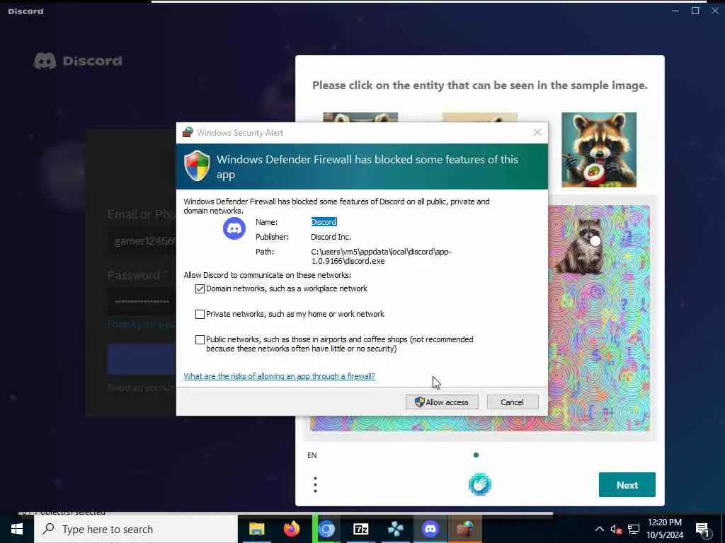The width and height of the screenshot is (725, 543).
Task: Open the Windows Start menu
Action: click(17, 529)
